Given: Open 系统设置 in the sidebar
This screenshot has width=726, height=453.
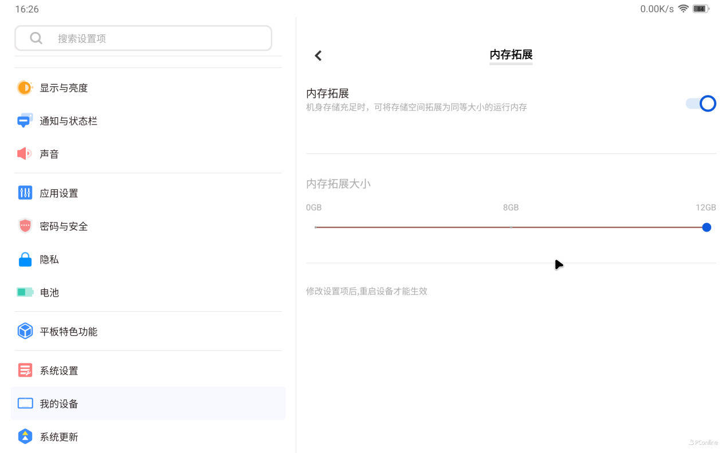Looking at the screenshot, I should (x=58, y=371).
